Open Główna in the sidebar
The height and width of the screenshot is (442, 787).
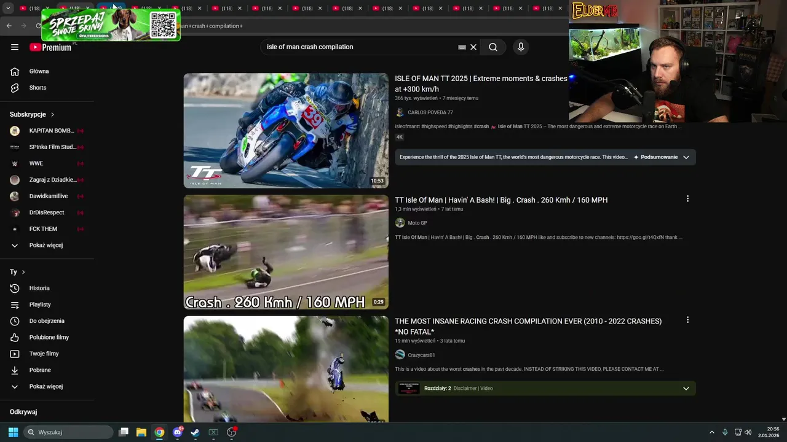pyautogui.click(x=39, y=71)
